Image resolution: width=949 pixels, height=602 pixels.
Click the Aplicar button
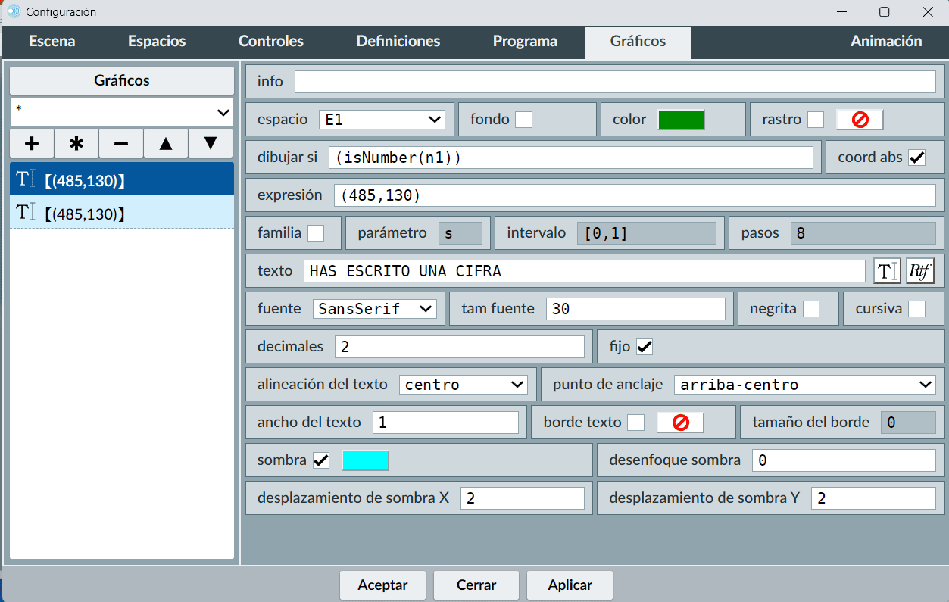coord(570,585)
